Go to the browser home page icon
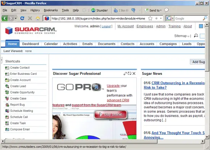Viewport: 210px width, 150px height. (38, 18)
